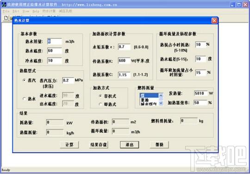Viewport: 250px width, 174px height.
Task: Click the 传热面积 result field
Action: 120,122
